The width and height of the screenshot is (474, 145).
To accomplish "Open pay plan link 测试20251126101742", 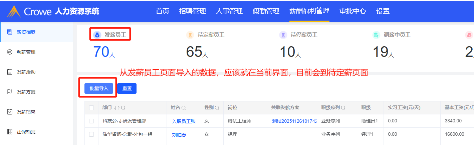I will pos(294,121).
